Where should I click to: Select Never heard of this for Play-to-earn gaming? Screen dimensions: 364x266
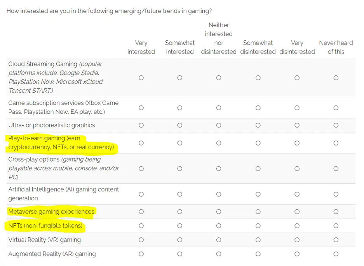click(x=336, y=143)
